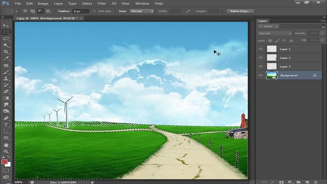
Task: Open the Style dropdown set to Normal
Action: pyautogui.click(x=142, y=11)
